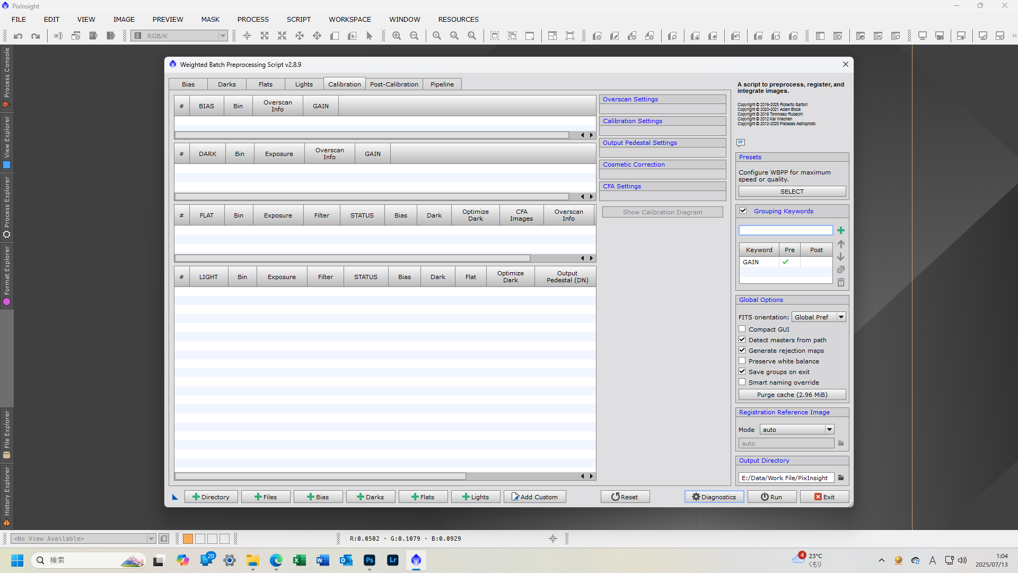Enable Smart naming override
The image size is (1018, 573).
742,382
